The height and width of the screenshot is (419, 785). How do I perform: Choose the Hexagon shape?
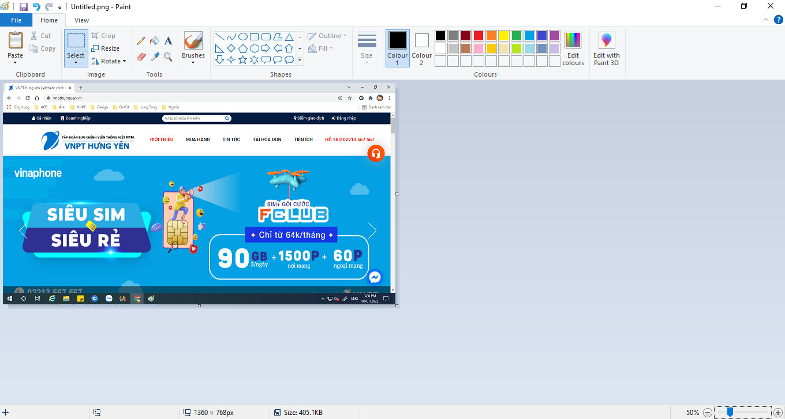coord(255,48)
